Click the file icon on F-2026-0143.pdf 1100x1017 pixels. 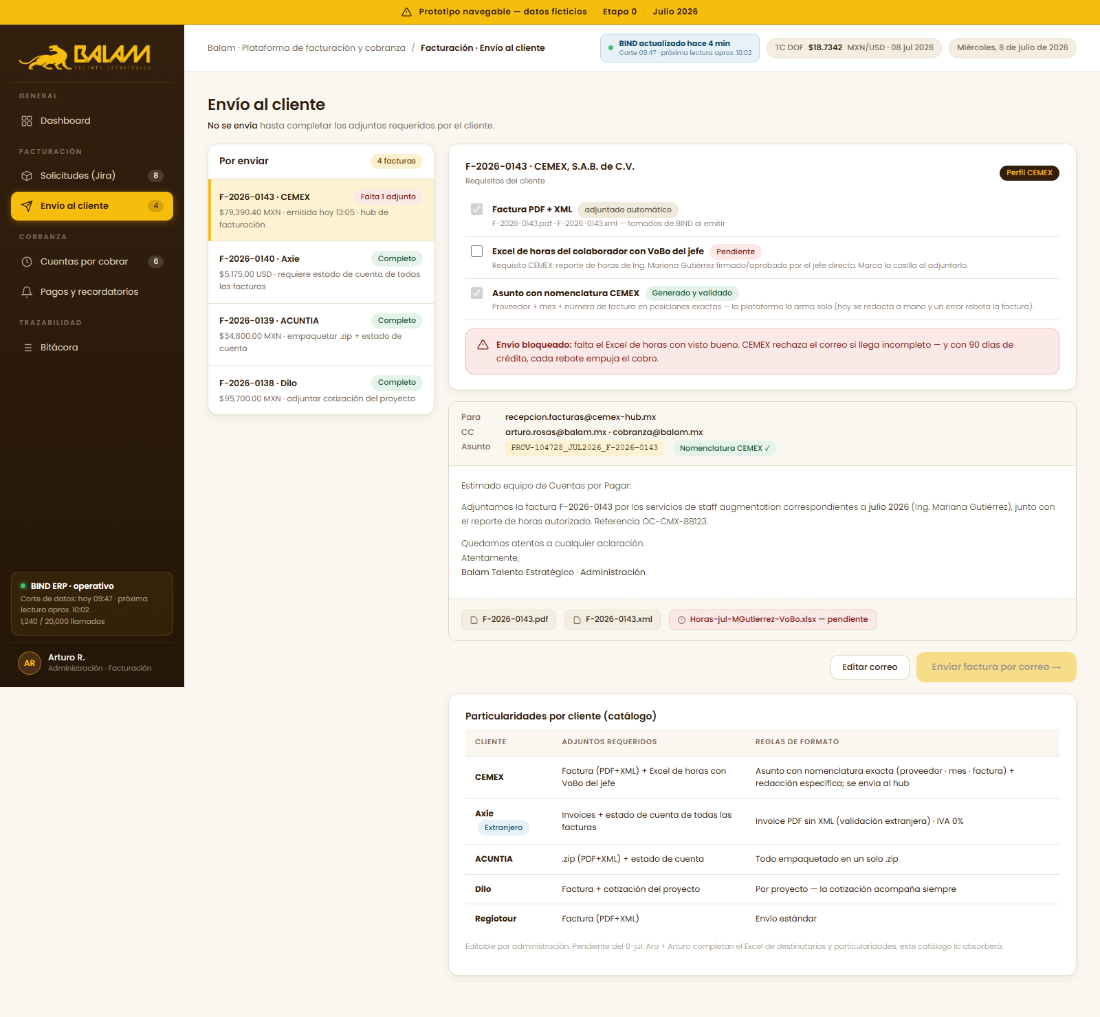(x=474, y=620)
